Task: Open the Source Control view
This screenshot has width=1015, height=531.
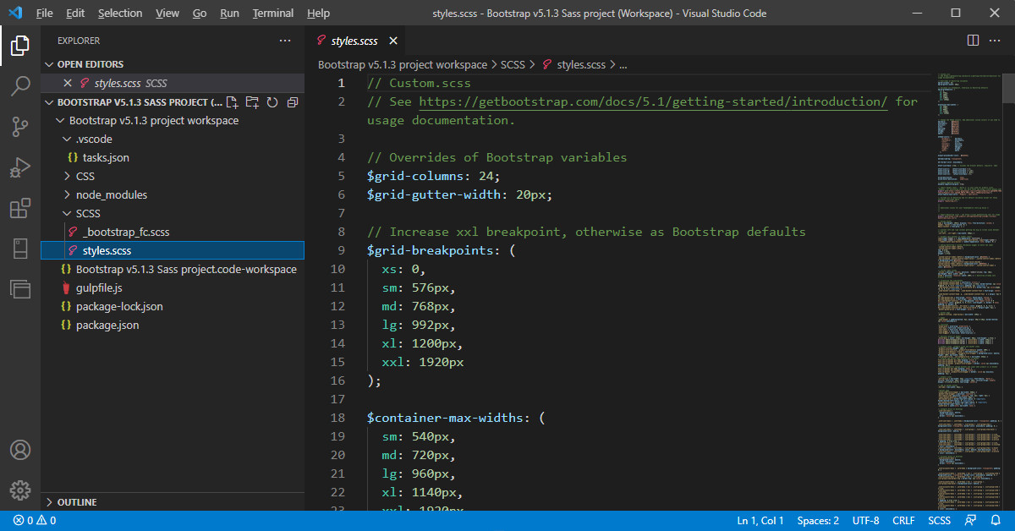Action: pyautogui.click(x=20, y=127)
